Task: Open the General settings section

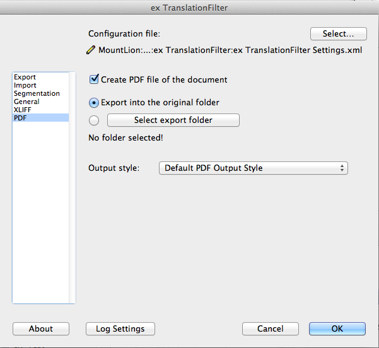Action: [x=26, y=101]
